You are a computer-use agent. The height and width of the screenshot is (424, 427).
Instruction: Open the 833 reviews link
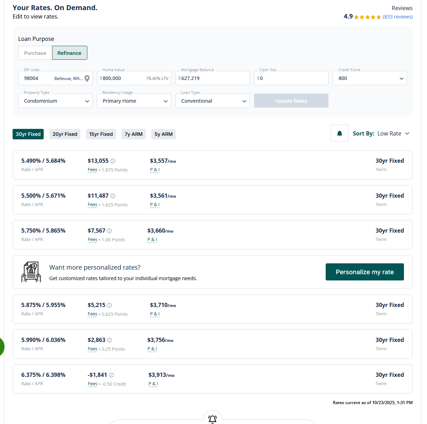398,17
